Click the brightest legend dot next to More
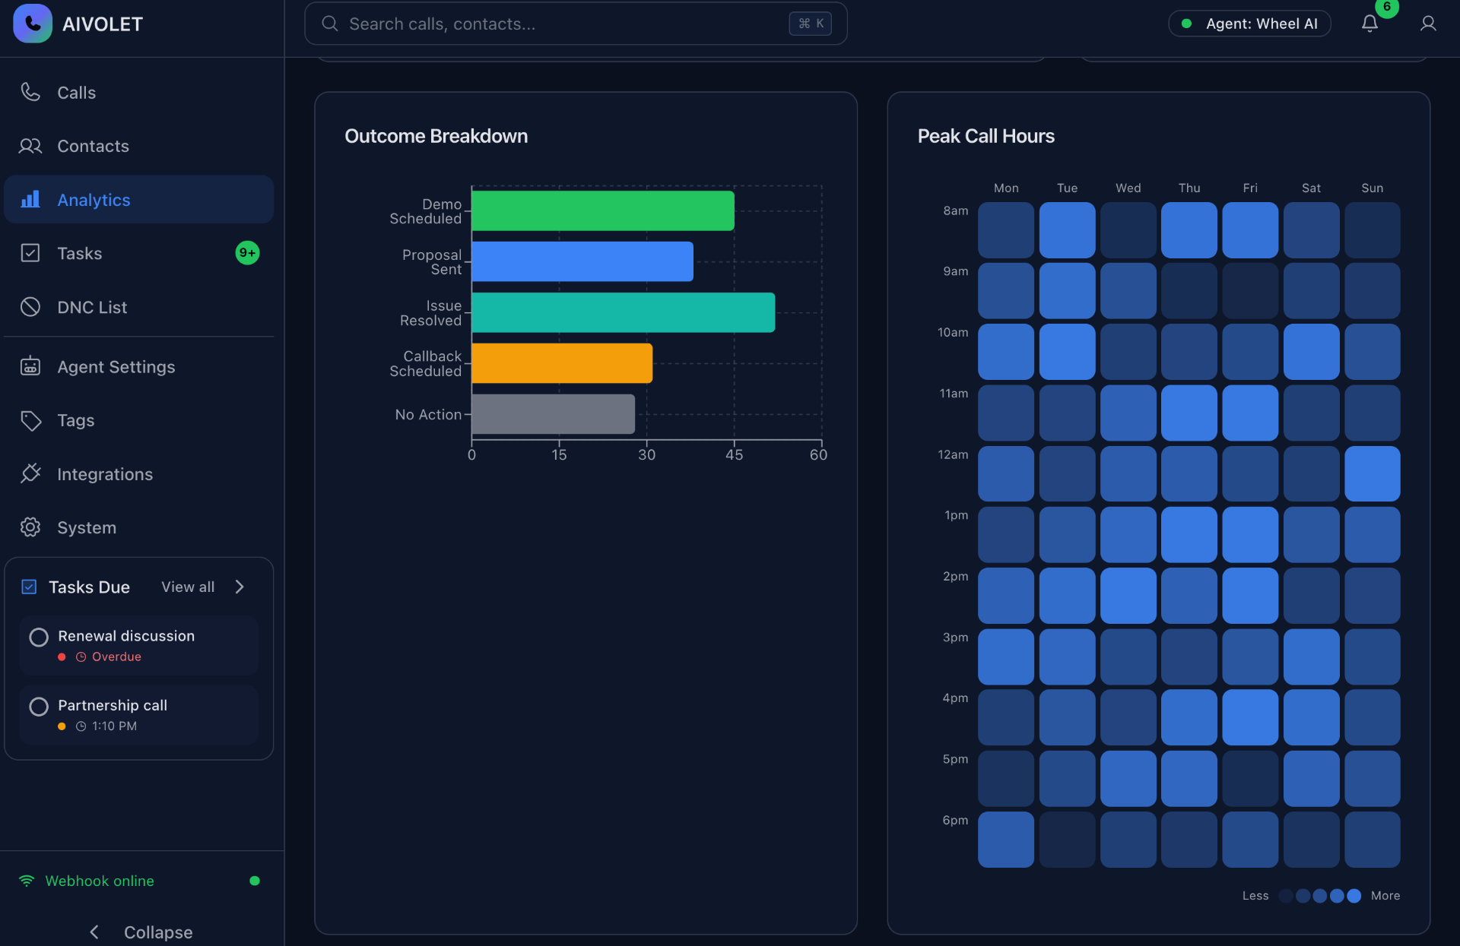Image resolution: width=1460 pixels, height=946 pixels. 1354,896
